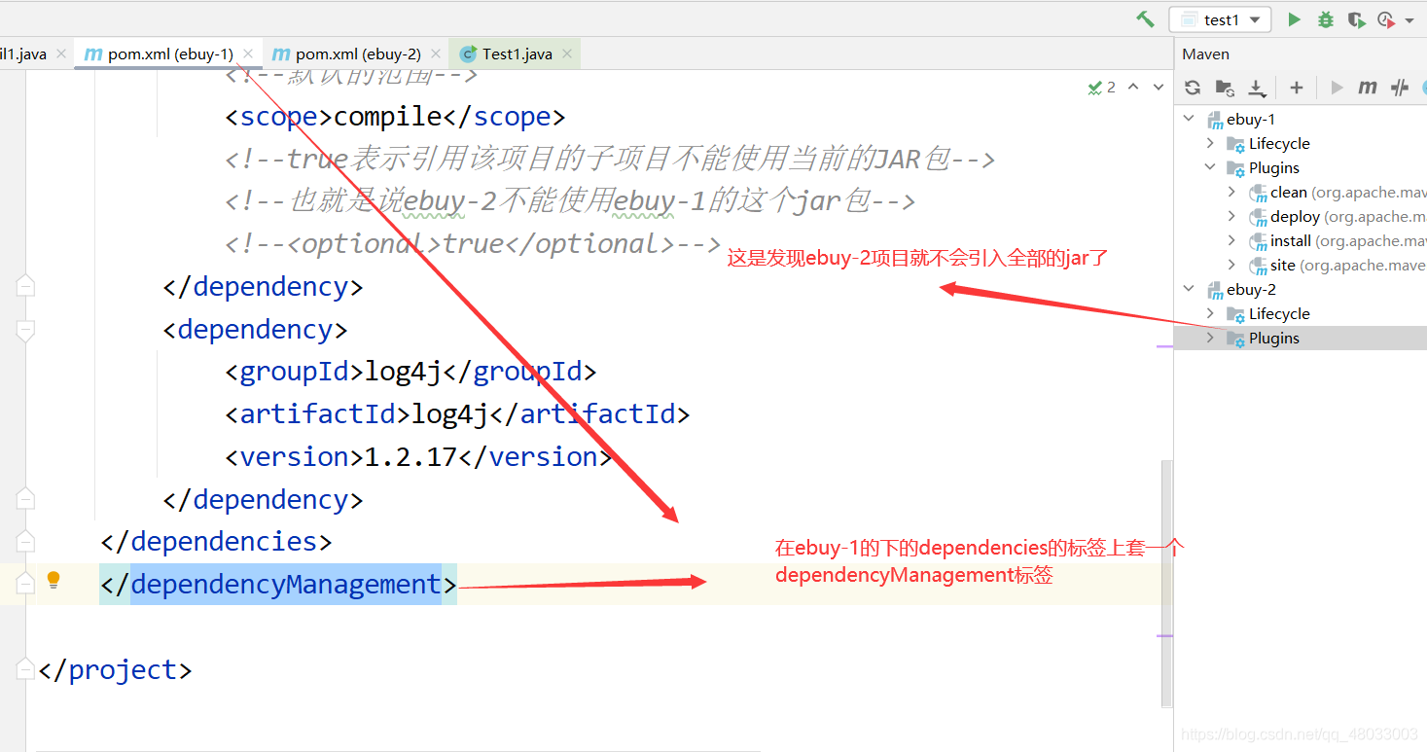Expand Plugins under ebuy-2
Image resolution: width=1427 pixels, height=752 pixels.
[1210, 338]
